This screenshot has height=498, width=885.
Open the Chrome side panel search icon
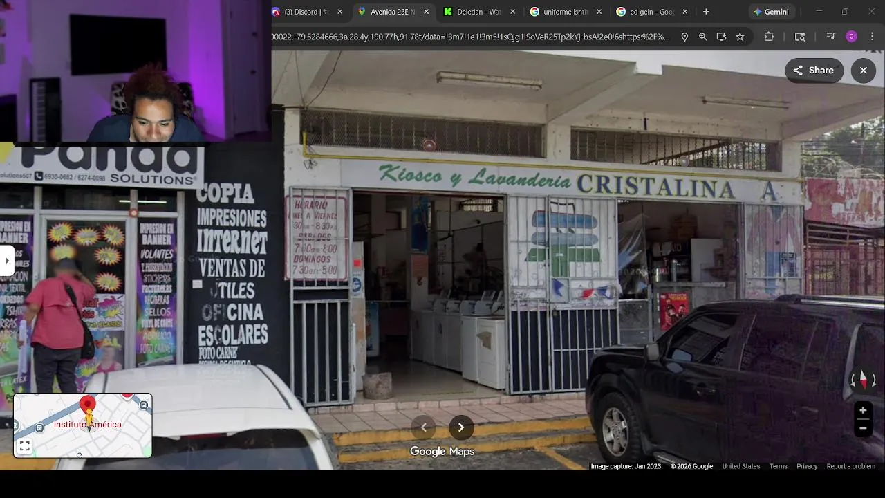click(800, 37)
